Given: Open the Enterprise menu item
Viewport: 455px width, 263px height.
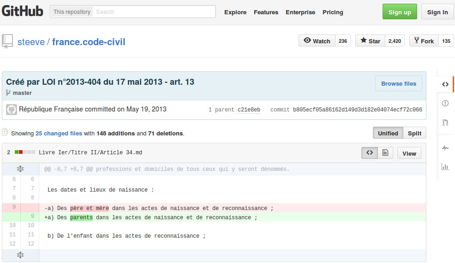Looking at the screenshot, I should [x=300, y=12].
